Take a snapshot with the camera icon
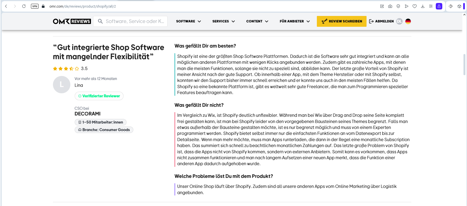This screenshot has width=467, height=206. 390,6
